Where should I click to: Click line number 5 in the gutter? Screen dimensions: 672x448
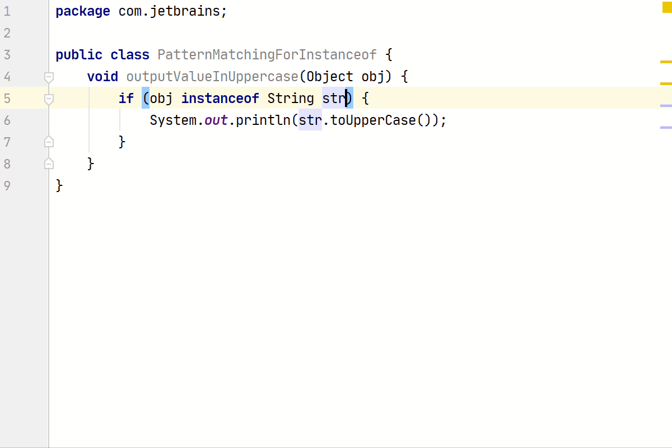coord(7,99)
